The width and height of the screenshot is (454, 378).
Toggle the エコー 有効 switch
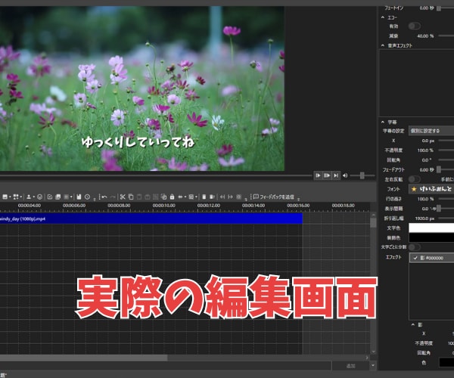coord(415,26)
